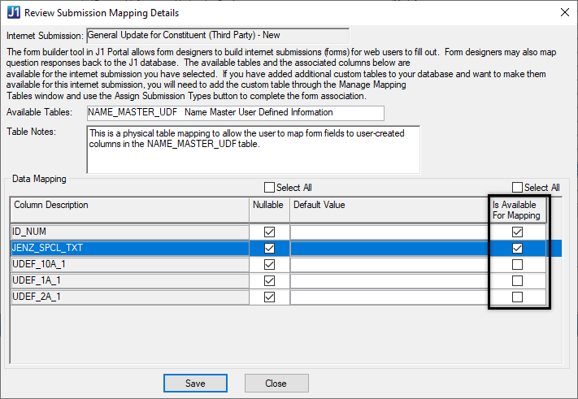Click the Is Available For Mapping header
The height and width of the screenshot is (399, 578).
tap(517, 210)
